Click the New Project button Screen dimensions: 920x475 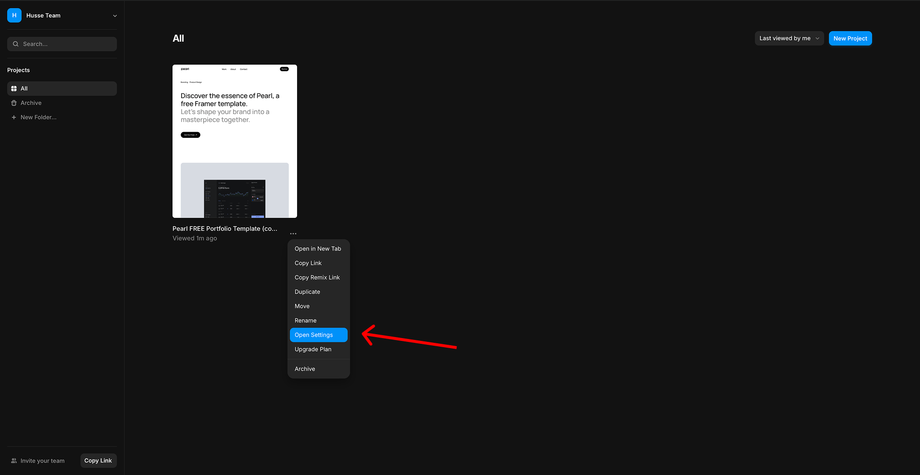pyautogui.click(x=850, y=38)
